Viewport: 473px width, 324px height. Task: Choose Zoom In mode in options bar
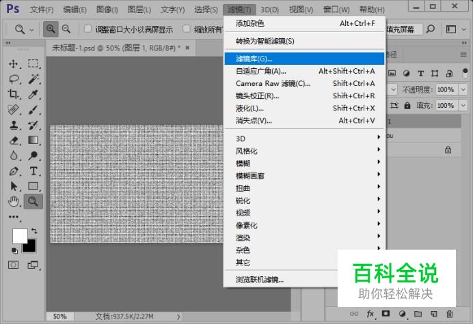click(x=51, y=29)
